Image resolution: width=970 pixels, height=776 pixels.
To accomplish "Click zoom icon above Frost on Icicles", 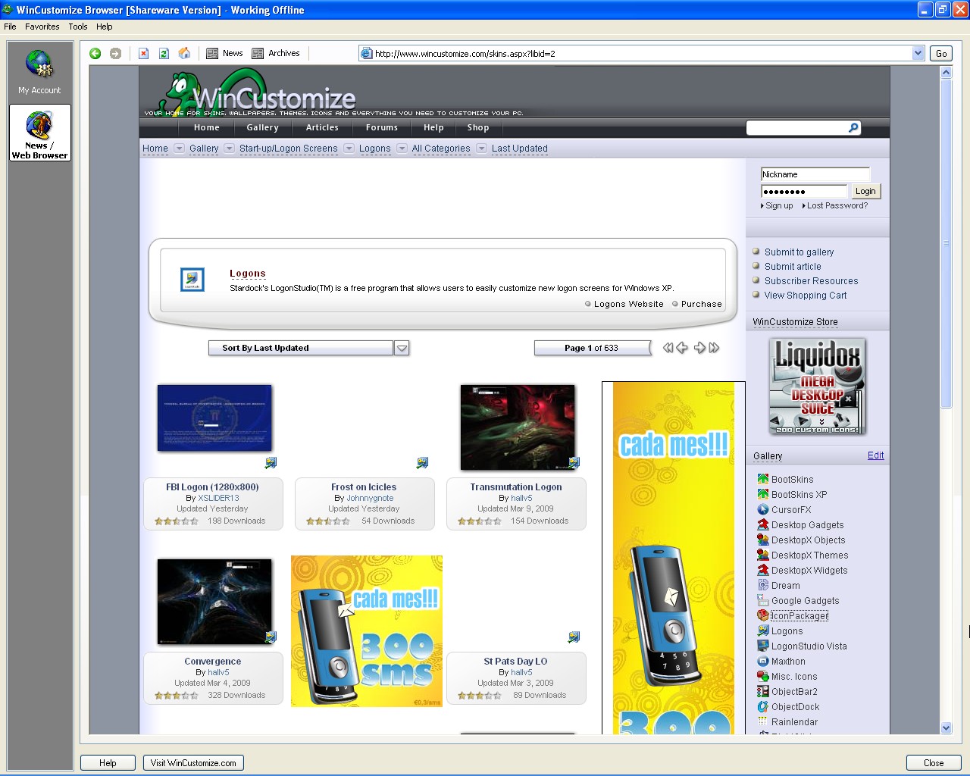I will point(422,462).
